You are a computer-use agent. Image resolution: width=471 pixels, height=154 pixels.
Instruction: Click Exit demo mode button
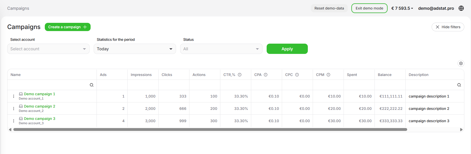click(x=369, y=8)
